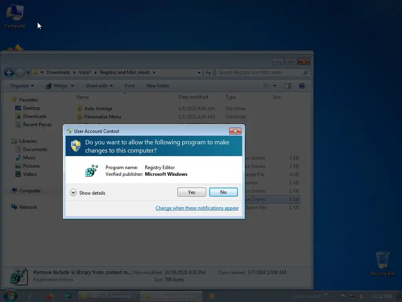402x302 pixels.
Task: Open the Share with menu
Action: click(99, 86)
